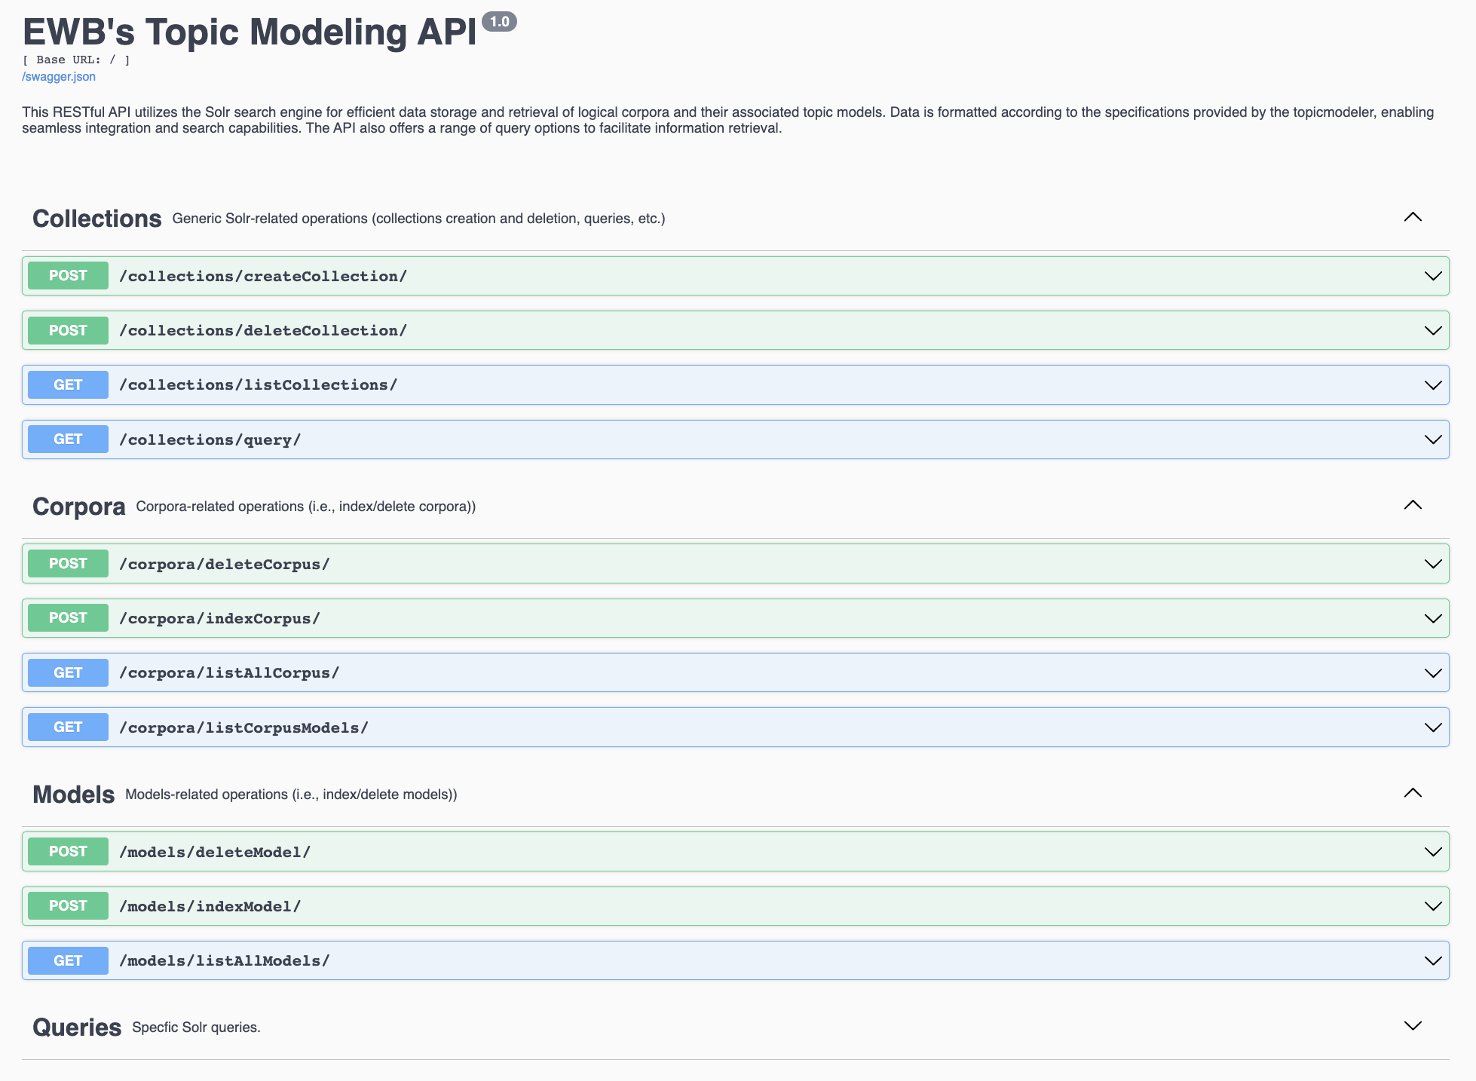Click POST badge for deleteModel
The height and width of the screenshot is (1081, 1476).
pyautogui.click(x=68, y=852)
